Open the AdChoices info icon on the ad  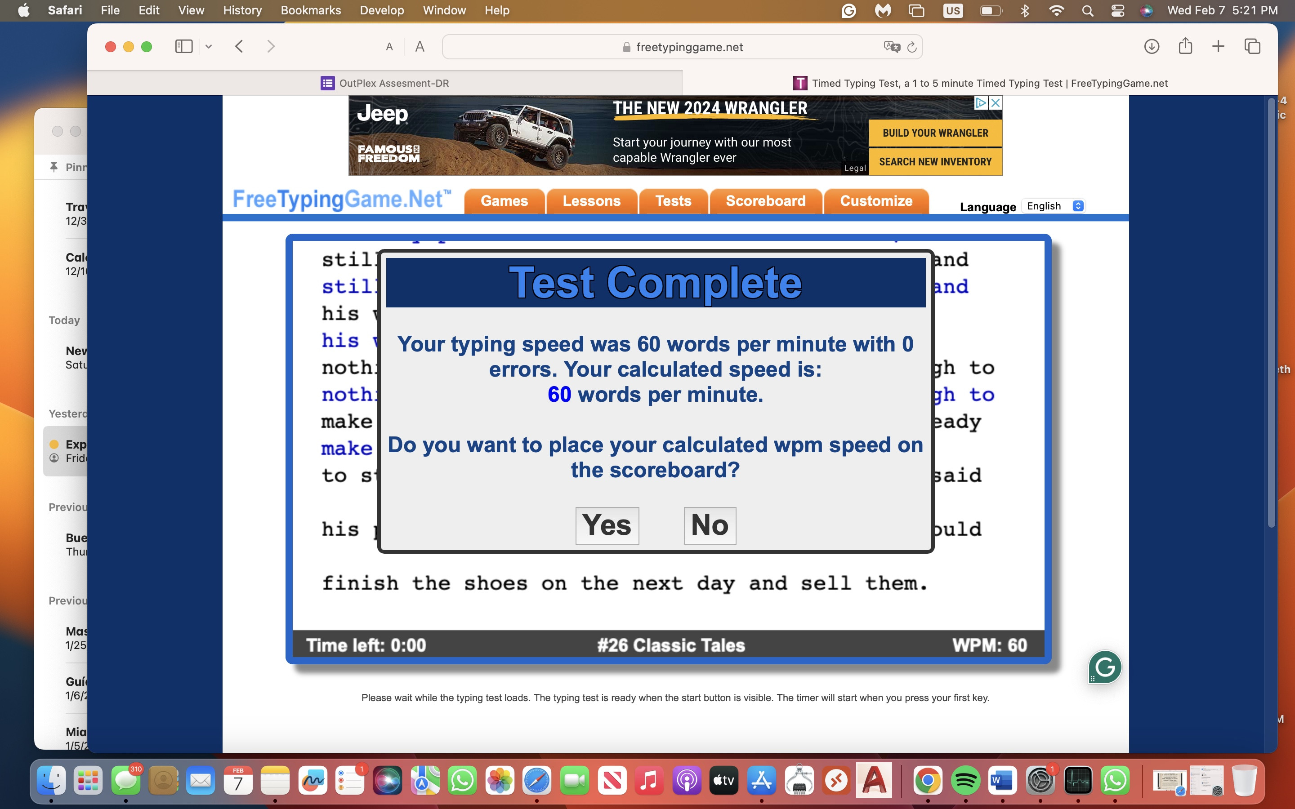coord(981,103)
